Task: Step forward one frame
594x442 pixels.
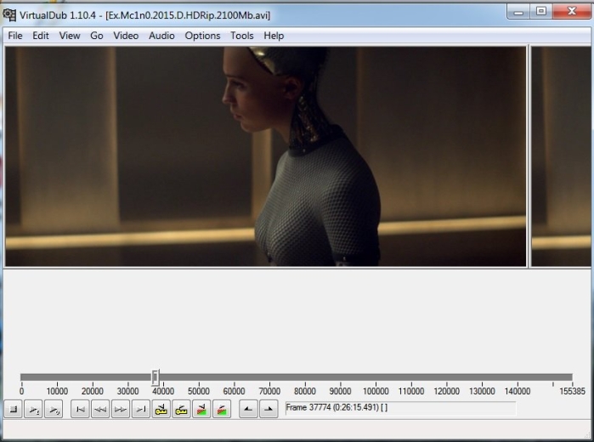Action: click(121, 410)
